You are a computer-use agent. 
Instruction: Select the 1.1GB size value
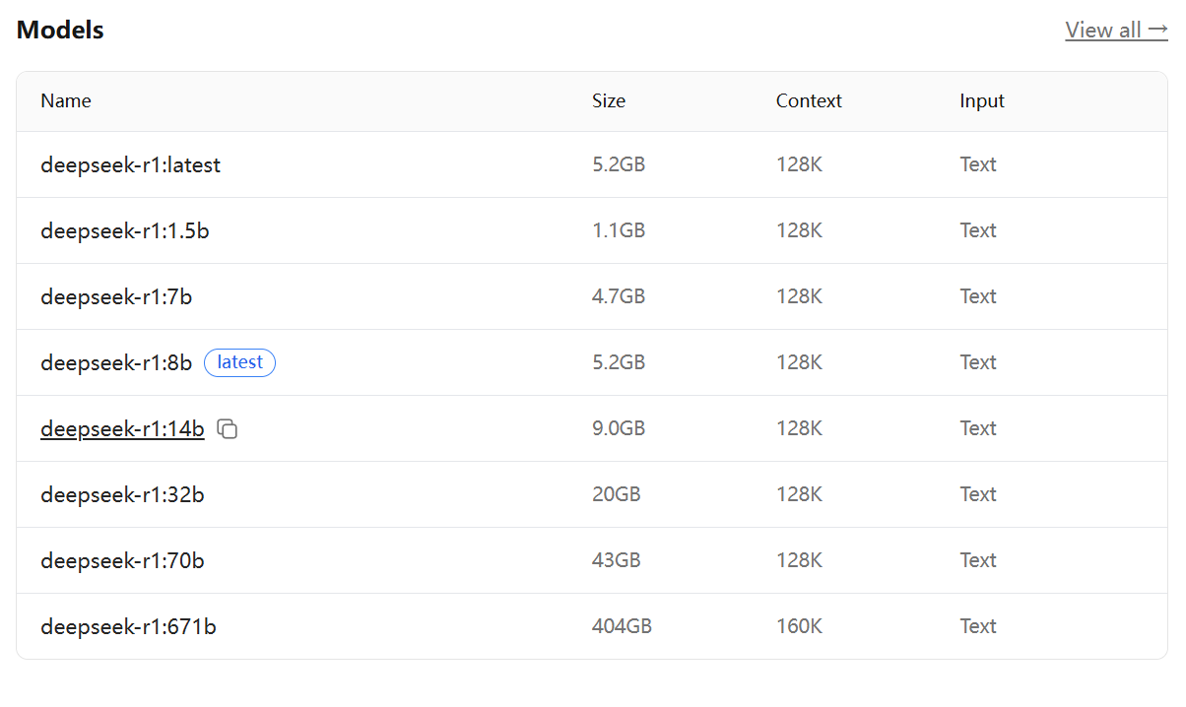tap(619, 230)
